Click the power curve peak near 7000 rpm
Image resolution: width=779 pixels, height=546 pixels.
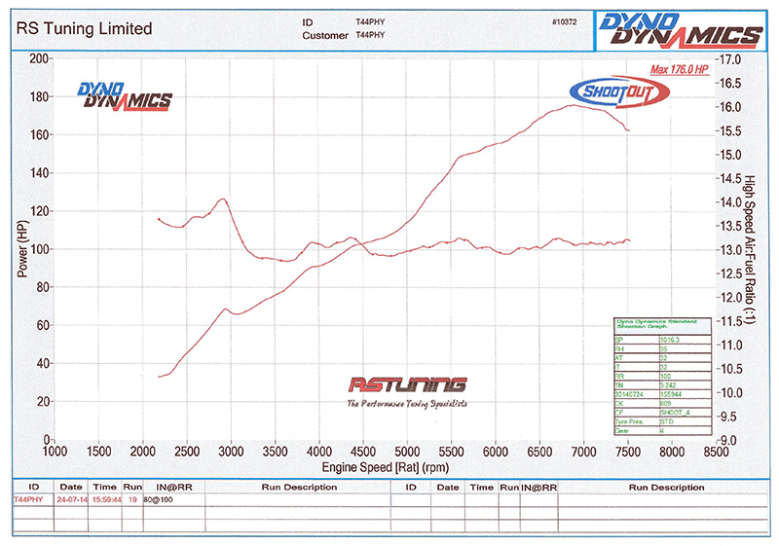coord(573,105)
